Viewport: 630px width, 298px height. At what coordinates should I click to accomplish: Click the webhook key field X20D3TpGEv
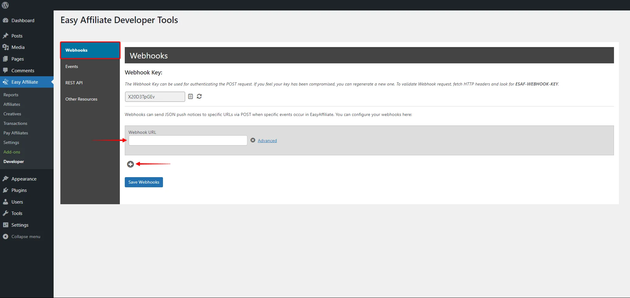click(x=155, y=97)
